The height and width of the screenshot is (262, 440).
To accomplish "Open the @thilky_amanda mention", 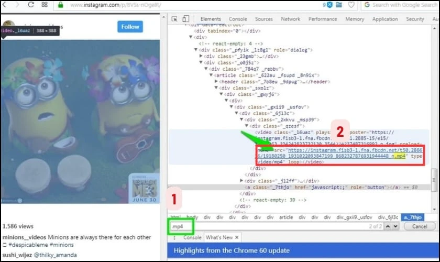I will click(x=56, y=255).
